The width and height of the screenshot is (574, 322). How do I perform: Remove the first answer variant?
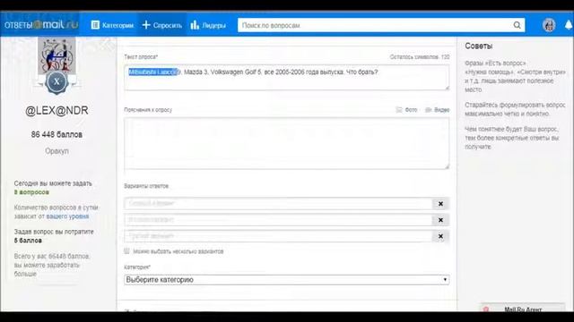point(440,204)
